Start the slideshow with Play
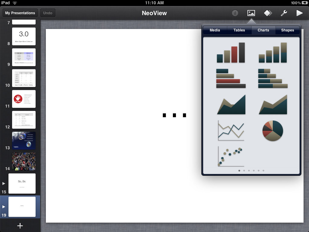Image resolution: width=309 pixels, height=232 pixels. pos(299,13)
